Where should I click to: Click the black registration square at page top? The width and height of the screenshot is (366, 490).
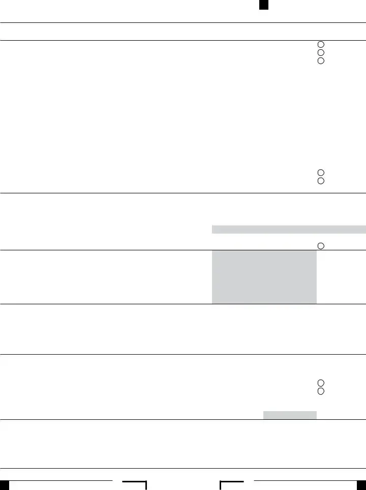point(264,5)
